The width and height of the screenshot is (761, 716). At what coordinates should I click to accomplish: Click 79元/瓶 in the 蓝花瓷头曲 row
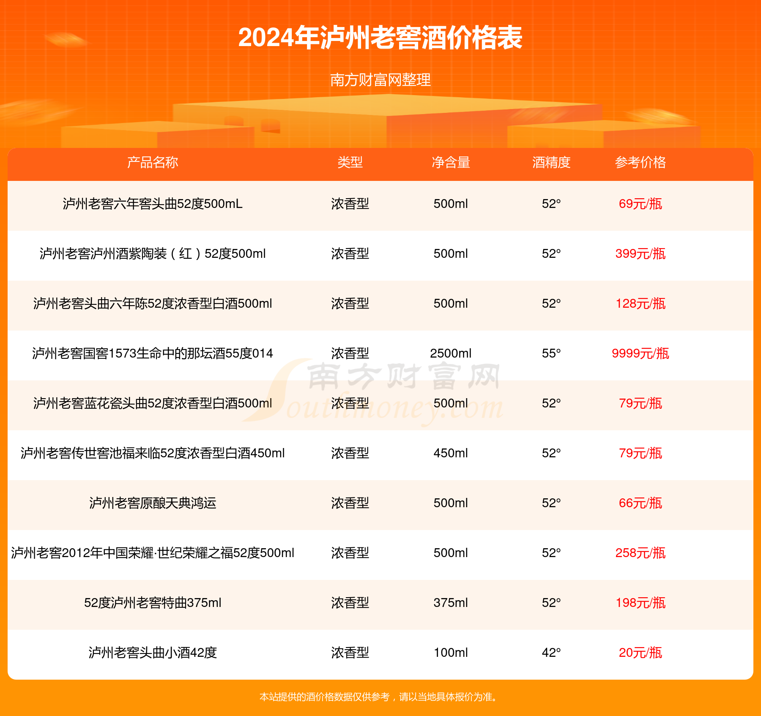tap(641, 403)
